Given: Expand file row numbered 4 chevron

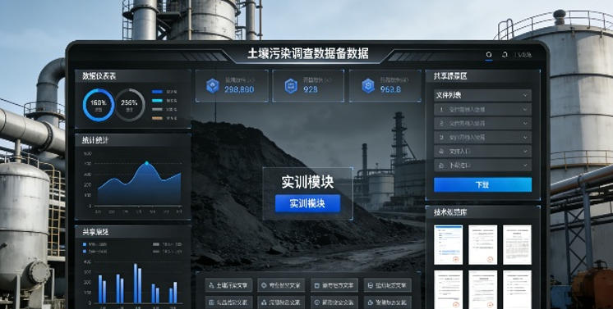Looking at the screenshot, I should click(525, 152).
